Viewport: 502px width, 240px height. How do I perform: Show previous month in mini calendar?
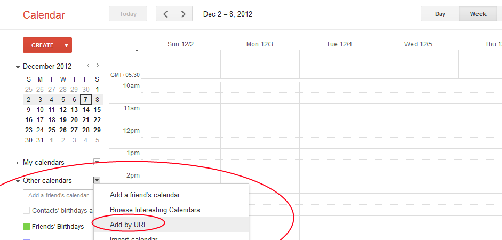click(88, 66)
